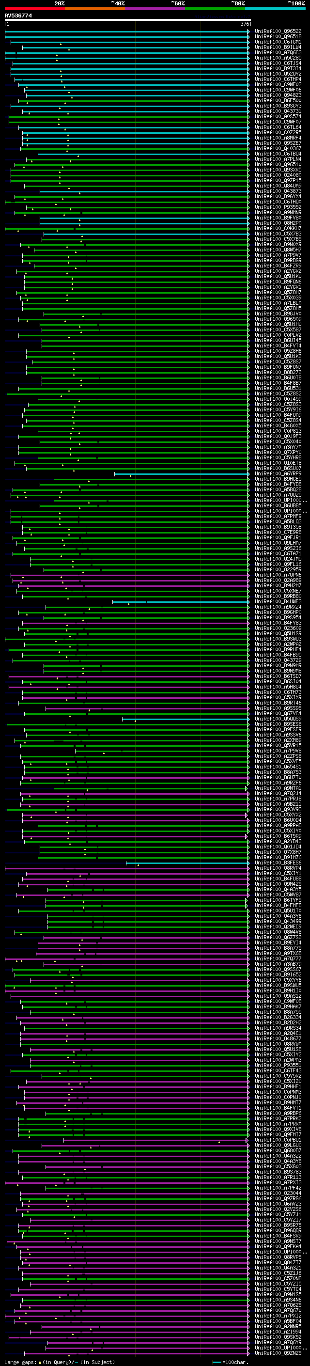Select hit UniRef100_A2XM89
Viewport: 310px width, 1366px height.
point(278,740)
